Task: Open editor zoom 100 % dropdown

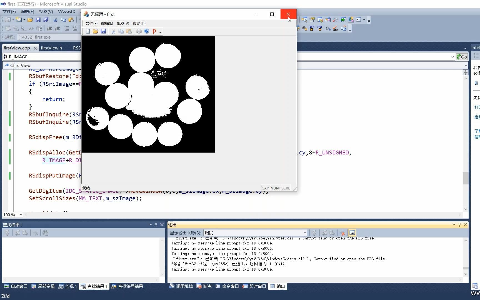Action: pos(21,215)
